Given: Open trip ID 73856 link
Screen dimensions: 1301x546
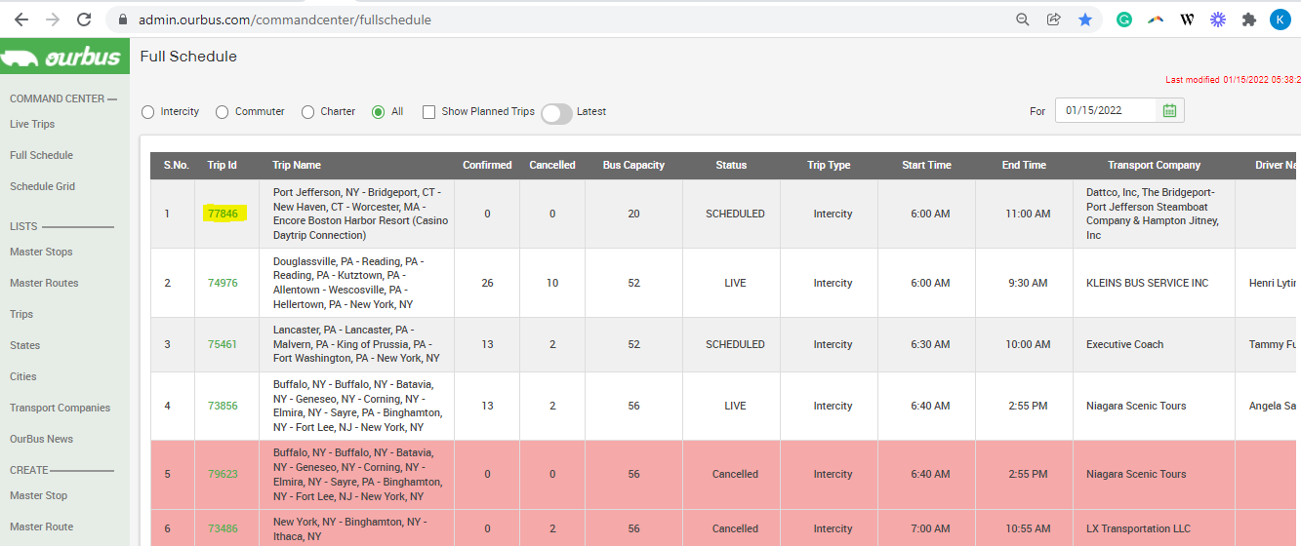Looking at the screenshot, I should coord(223,406).
